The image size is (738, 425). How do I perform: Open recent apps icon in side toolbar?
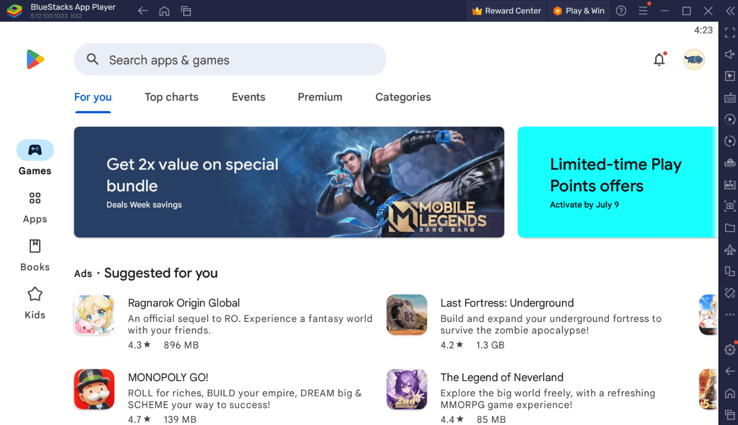(730, 415)
